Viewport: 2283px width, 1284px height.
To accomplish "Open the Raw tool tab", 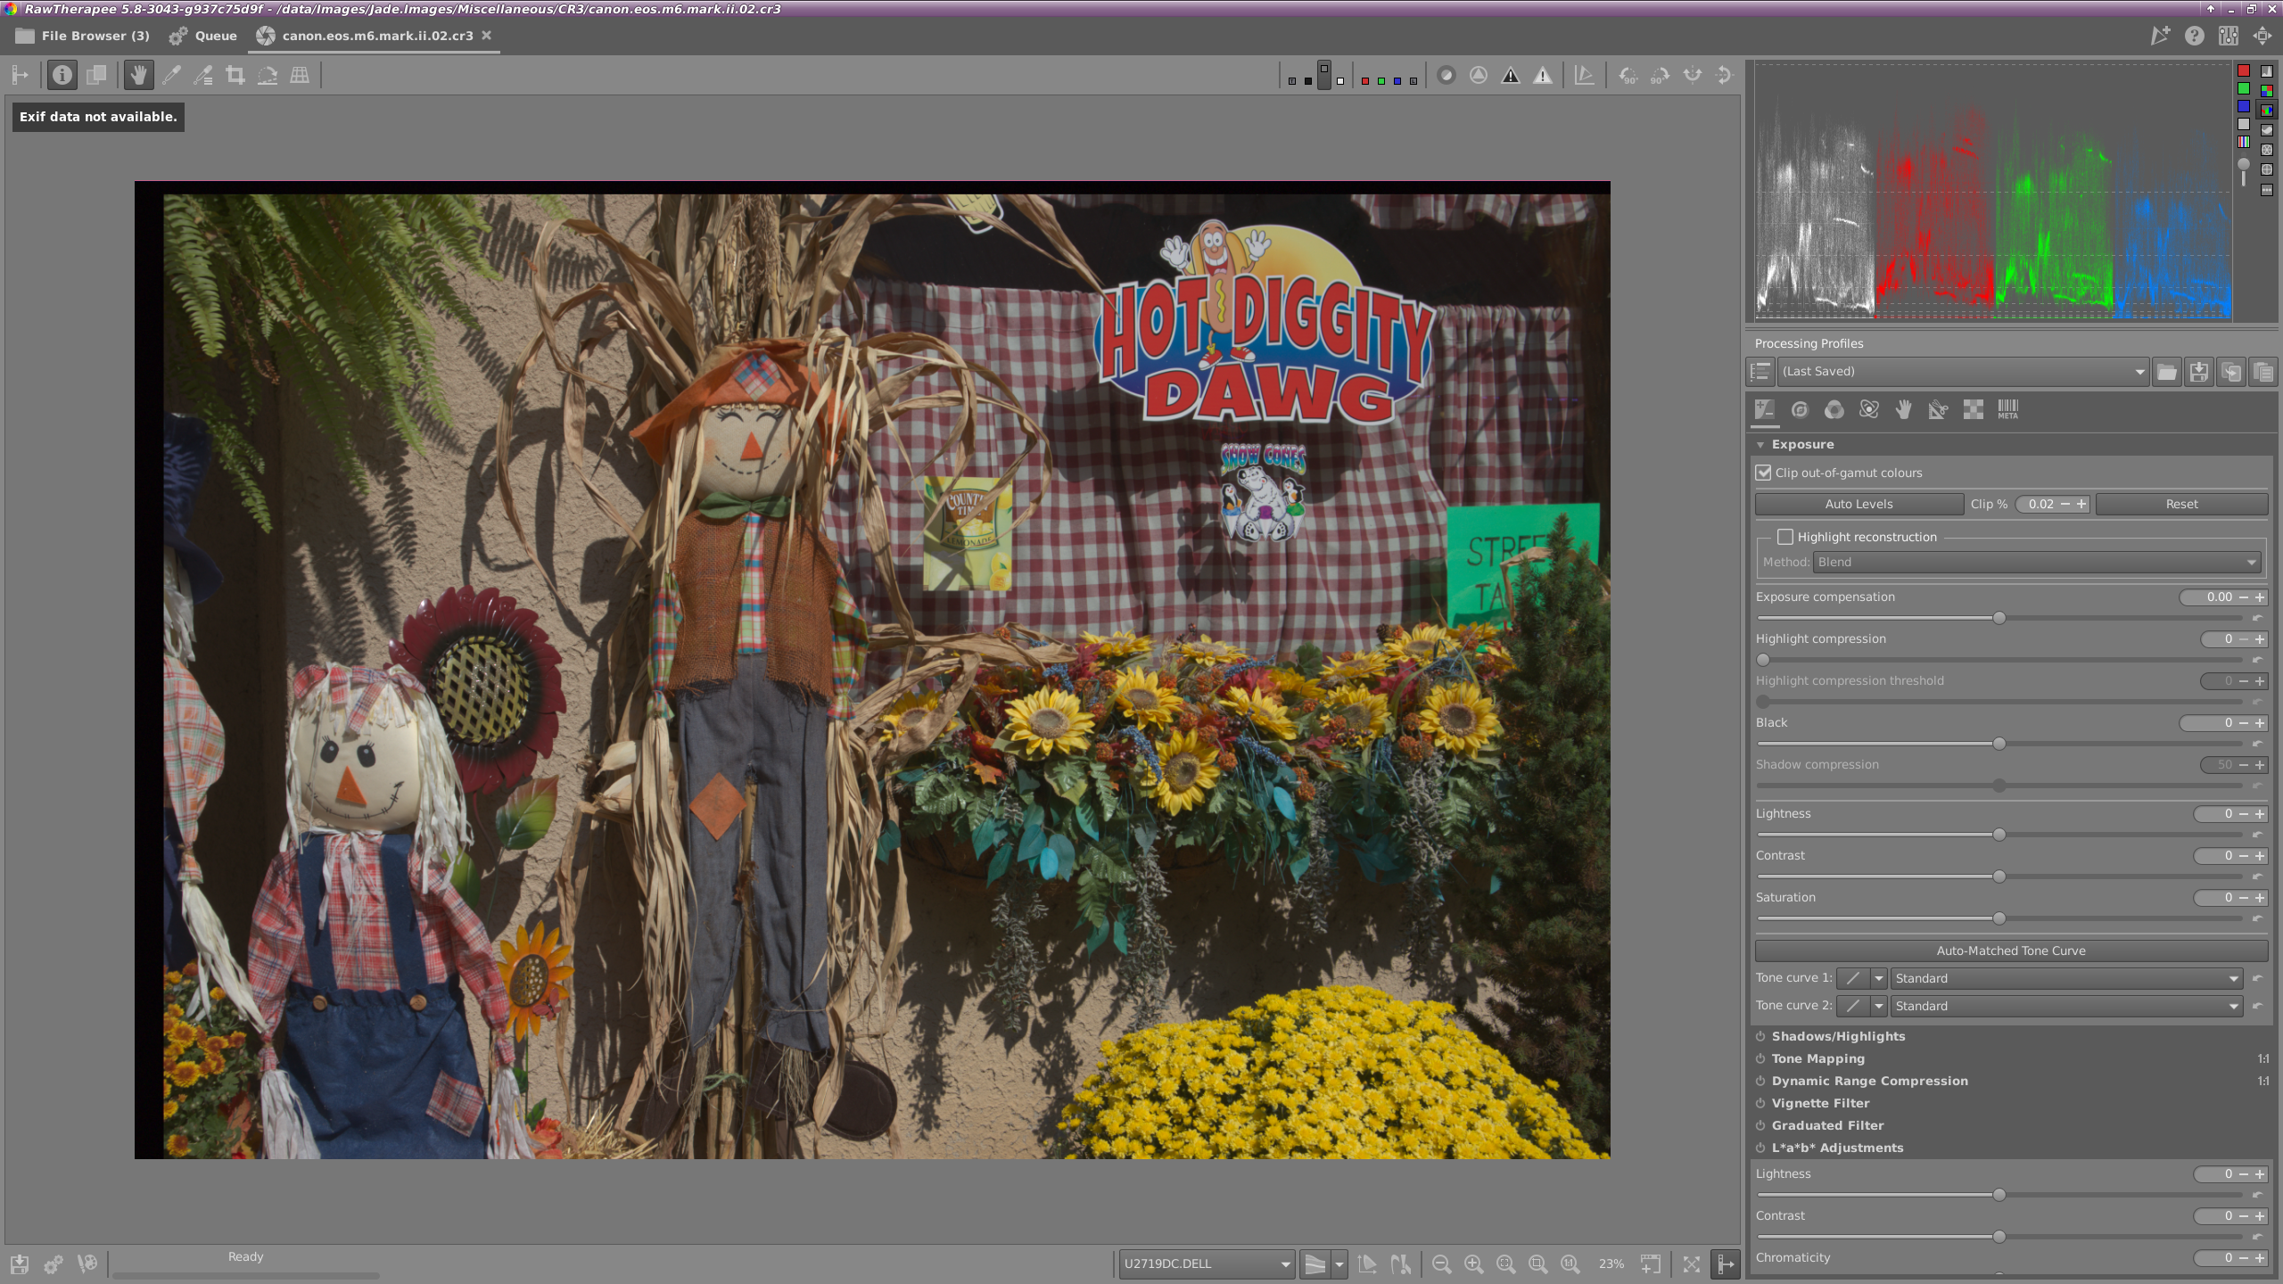I will 1974,410.
